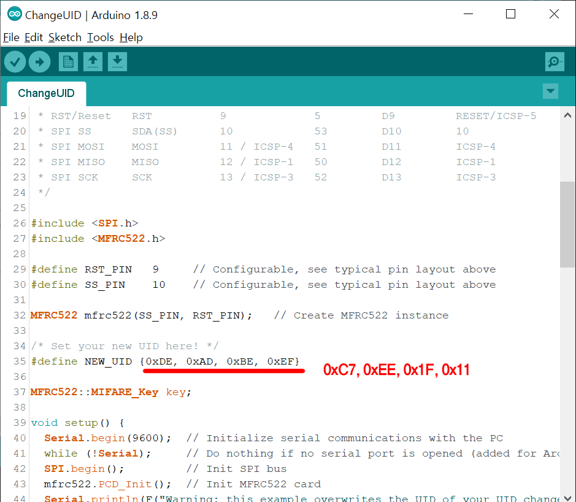Click the Verify checkmark button
Image resolution: width=576 pixels, height=502 pixels.
click(x=15, y=62)
